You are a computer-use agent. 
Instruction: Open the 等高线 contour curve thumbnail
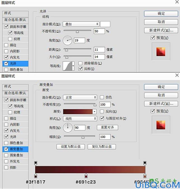(67, 66)
